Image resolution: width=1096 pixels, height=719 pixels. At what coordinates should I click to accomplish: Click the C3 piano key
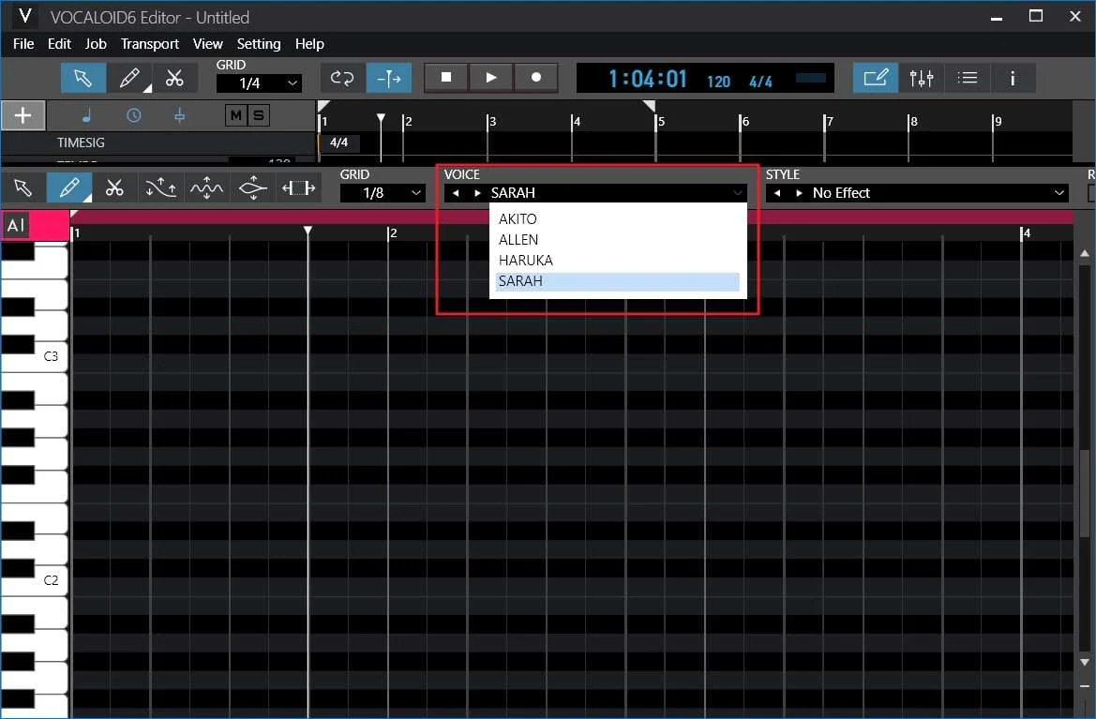pos(38,356)
